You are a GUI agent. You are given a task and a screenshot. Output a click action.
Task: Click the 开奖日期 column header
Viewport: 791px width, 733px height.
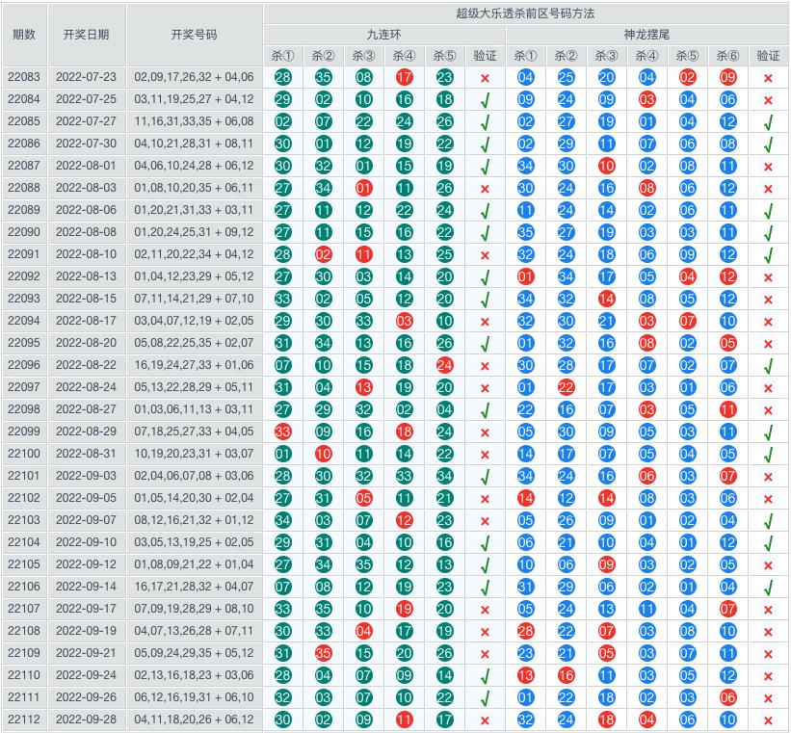click(x=87, y=35)
